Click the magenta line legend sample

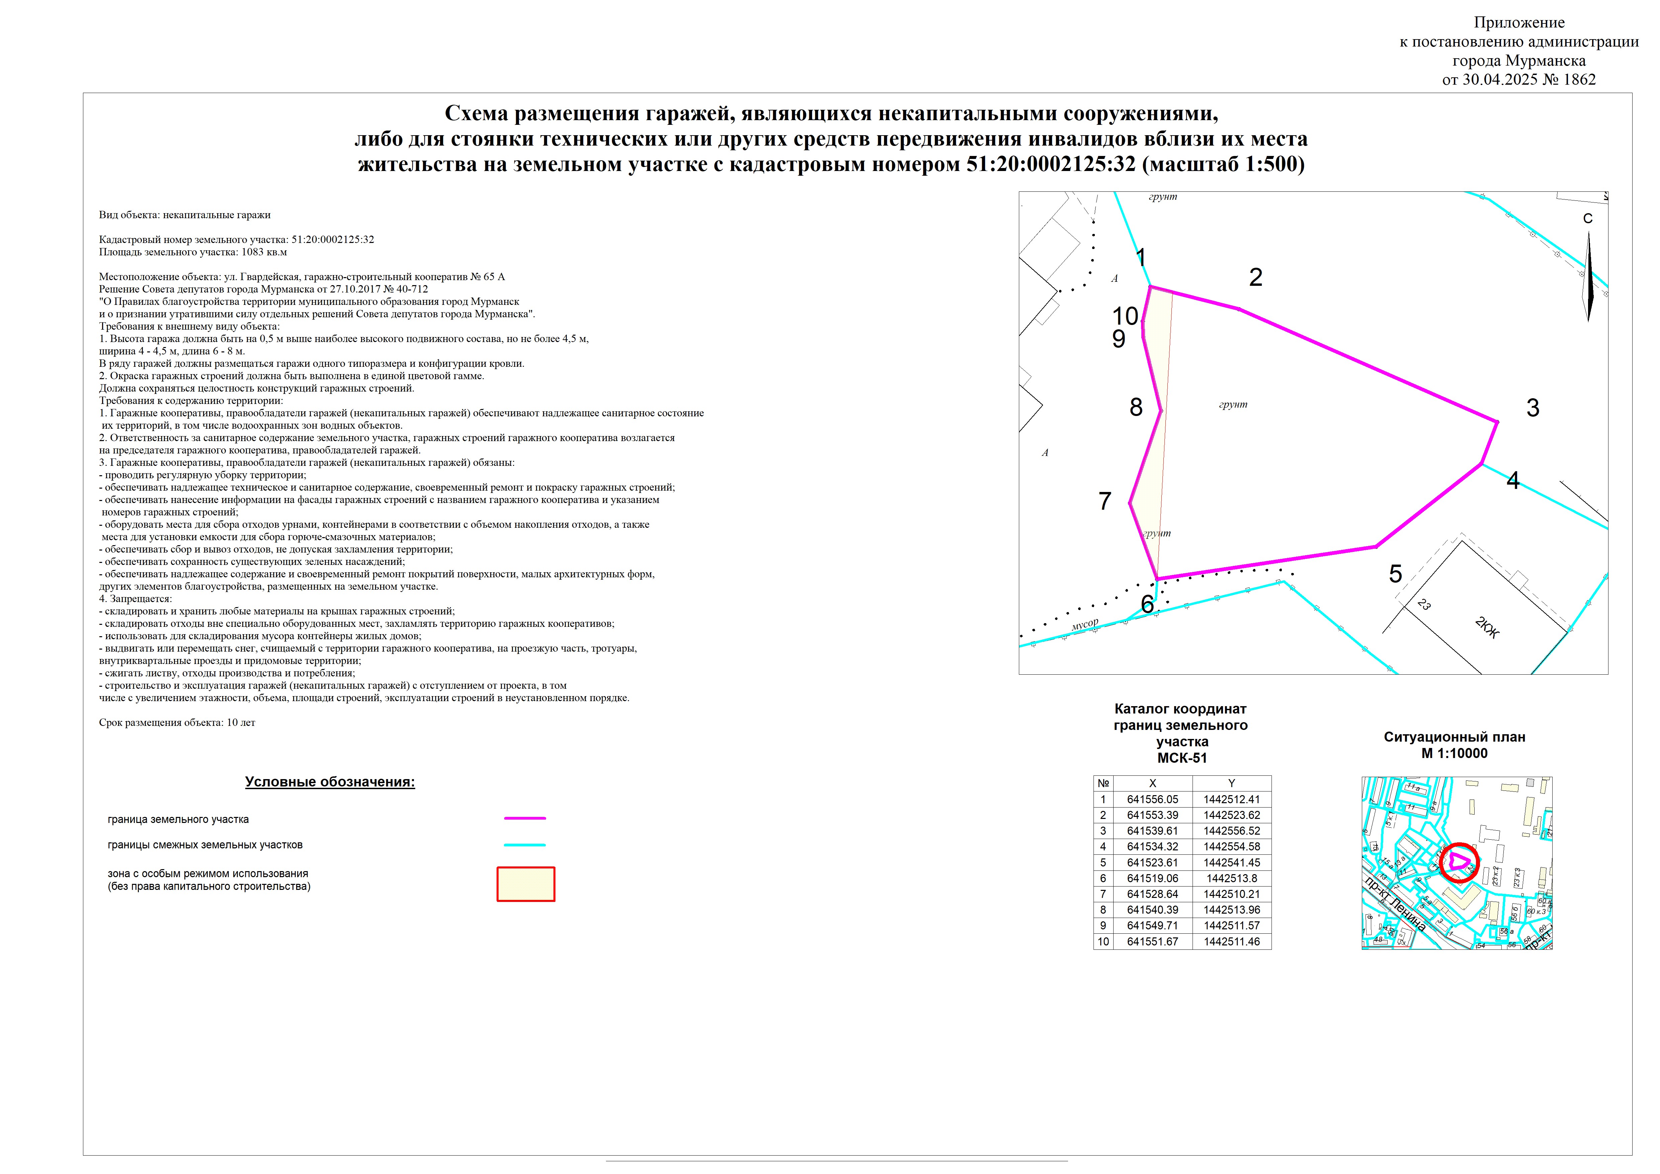pyautogui.click(x=525, y=818)
